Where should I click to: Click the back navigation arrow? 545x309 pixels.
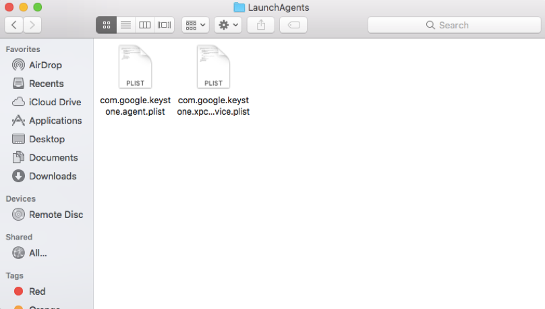[14, 25]
